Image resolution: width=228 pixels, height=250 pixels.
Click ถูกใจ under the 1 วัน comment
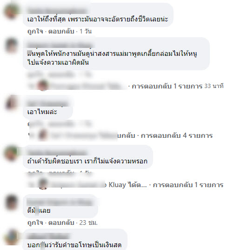[x=35, y=31]
